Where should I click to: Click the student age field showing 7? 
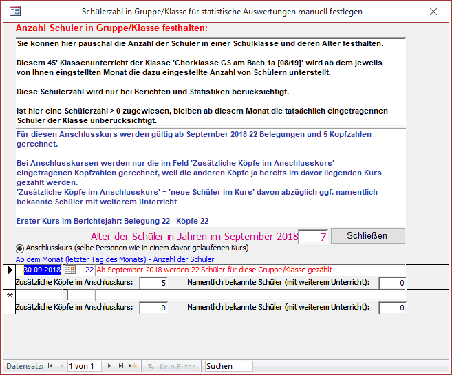point(313,236)
